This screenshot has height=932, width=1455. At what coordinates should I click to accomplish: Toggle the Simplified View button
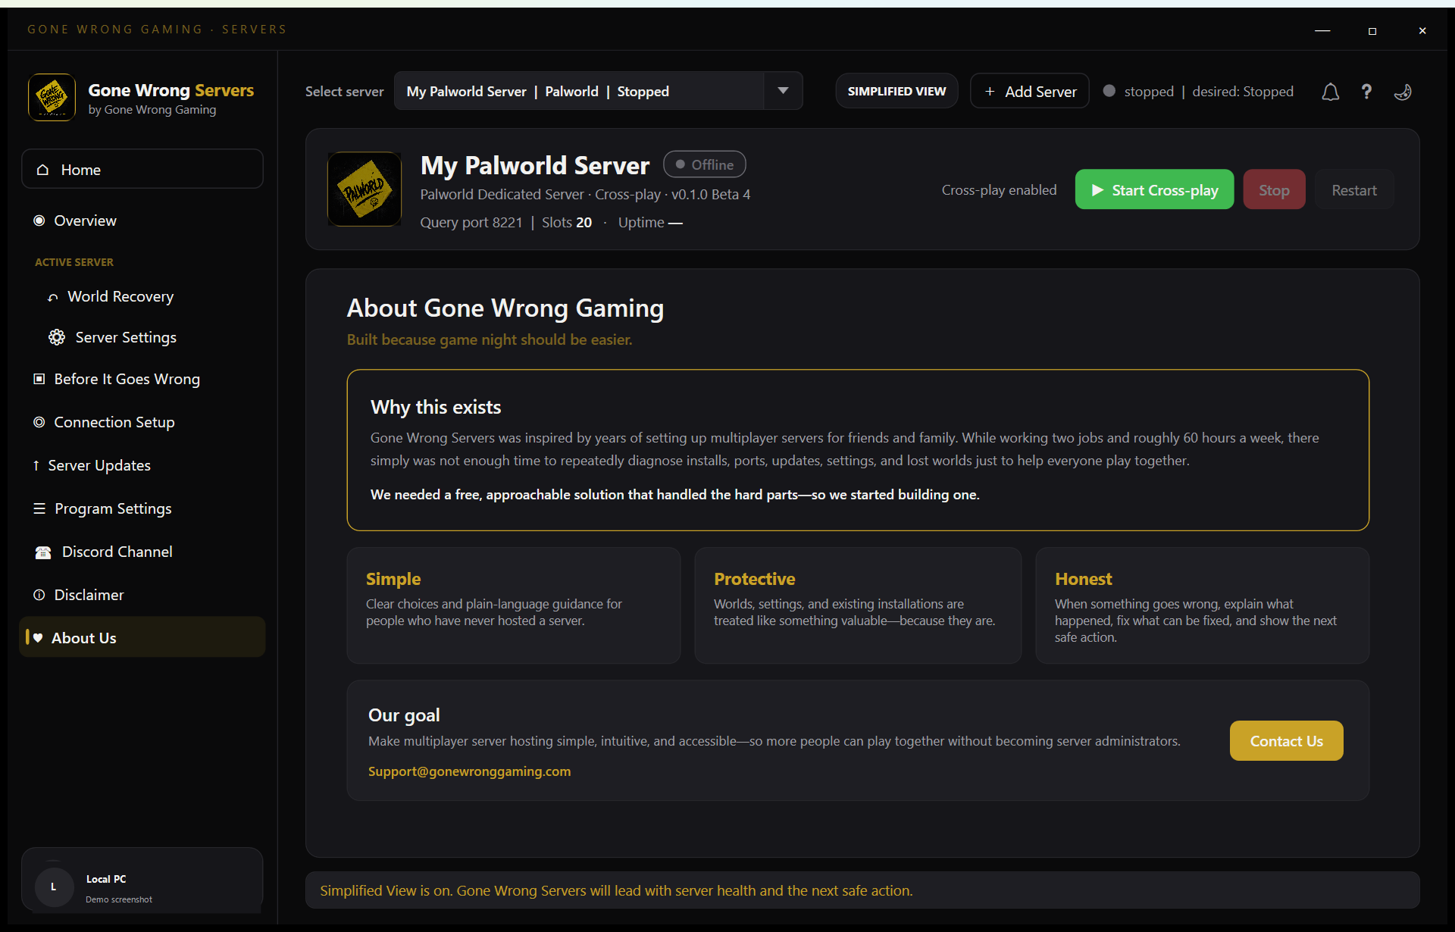[896, 91]
